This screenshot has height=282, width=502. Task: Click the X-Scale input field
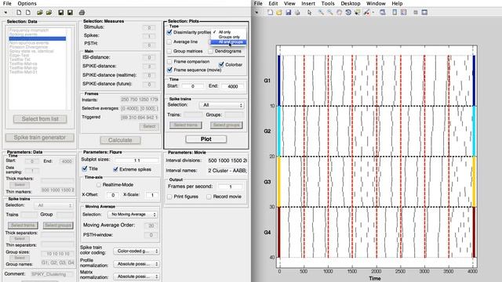152,195
